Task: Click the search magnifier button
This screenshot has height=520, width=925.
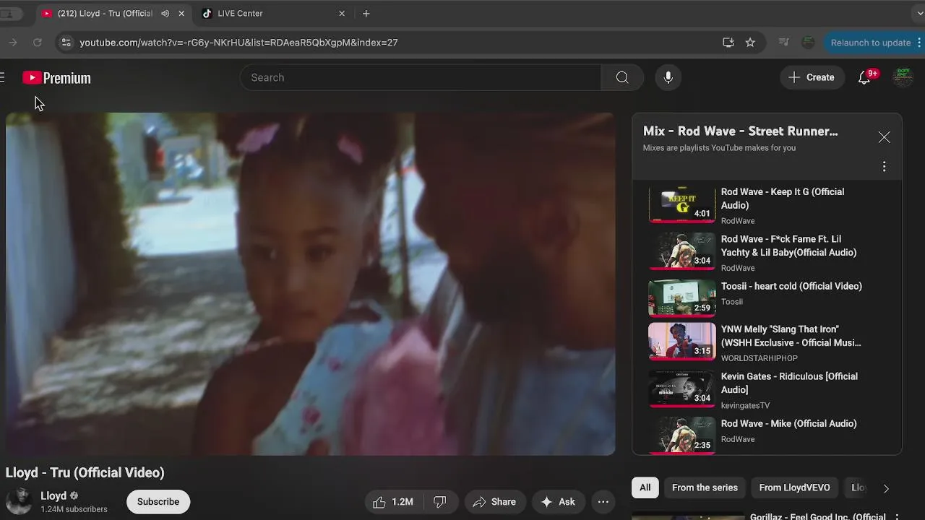Action: [622, 77]
